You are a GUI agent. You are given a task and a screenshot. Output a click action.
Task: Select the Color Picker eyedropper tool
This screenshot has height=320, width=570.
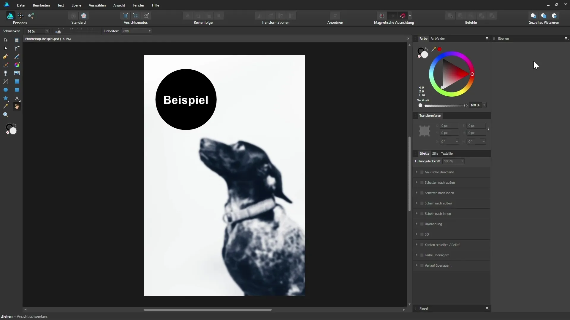click(x=6, y=106)
